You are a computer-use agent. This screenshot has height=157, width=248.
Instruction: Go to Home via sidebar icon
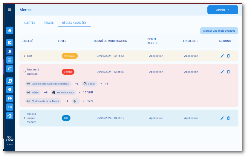click(x=10, y=30)
